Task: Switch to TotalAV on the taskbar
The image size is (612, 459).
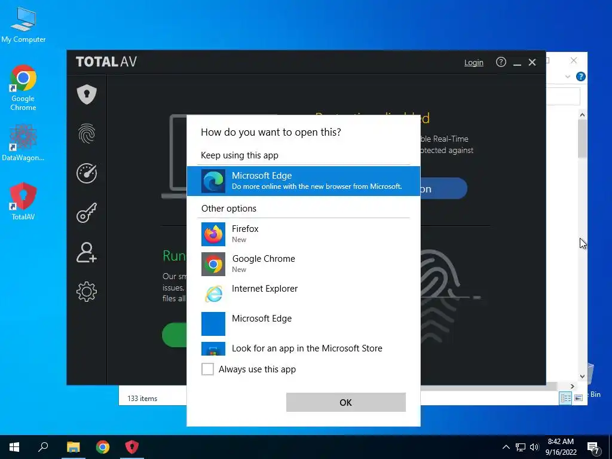Action: tap(132, 447)
